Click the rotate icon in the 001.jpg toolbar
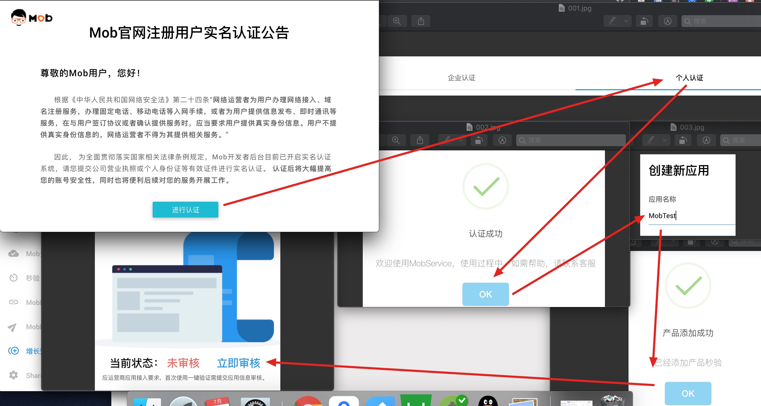This screenshot has height=406, width=761. point(644,21)
